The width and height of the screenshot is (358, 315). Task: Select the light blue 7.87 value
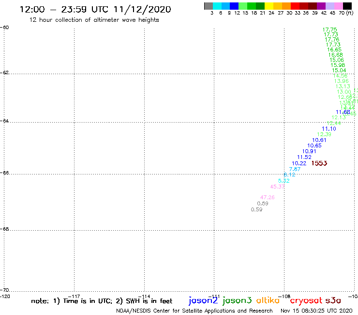[295, 169]
